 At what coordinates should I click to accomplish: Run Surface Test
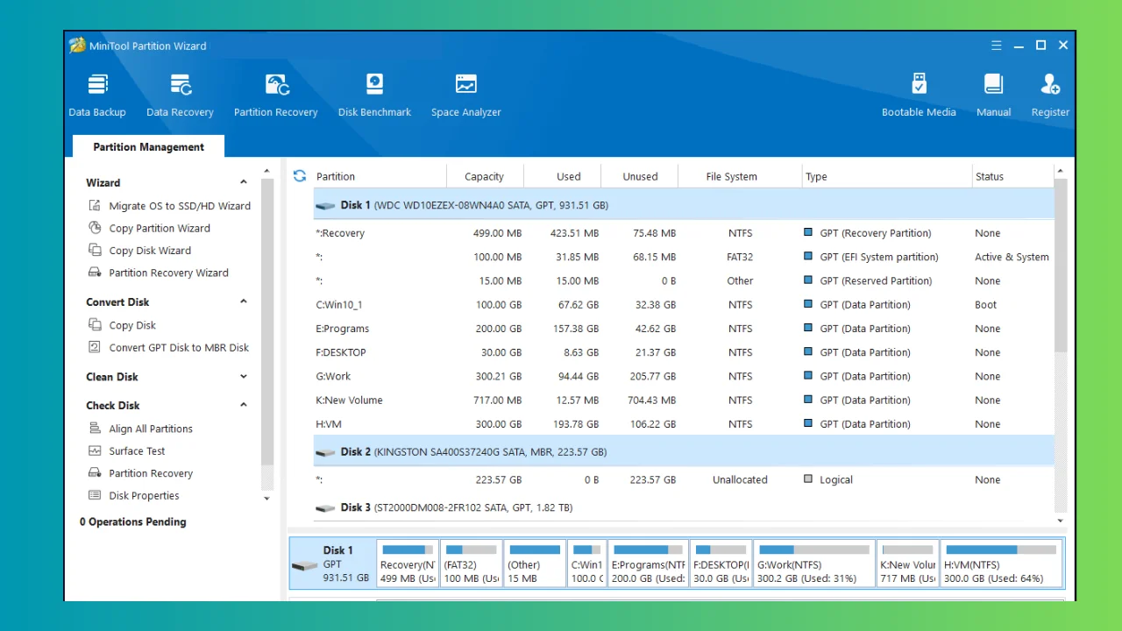coord(137,451)
